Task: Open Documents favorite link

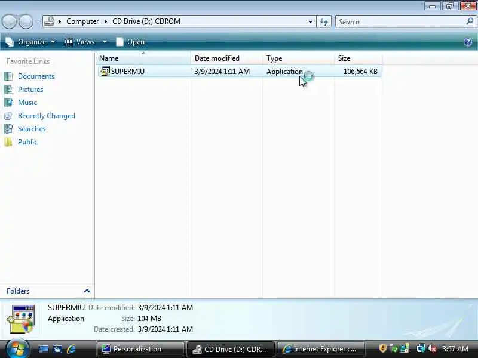Action: click(36, 76)
